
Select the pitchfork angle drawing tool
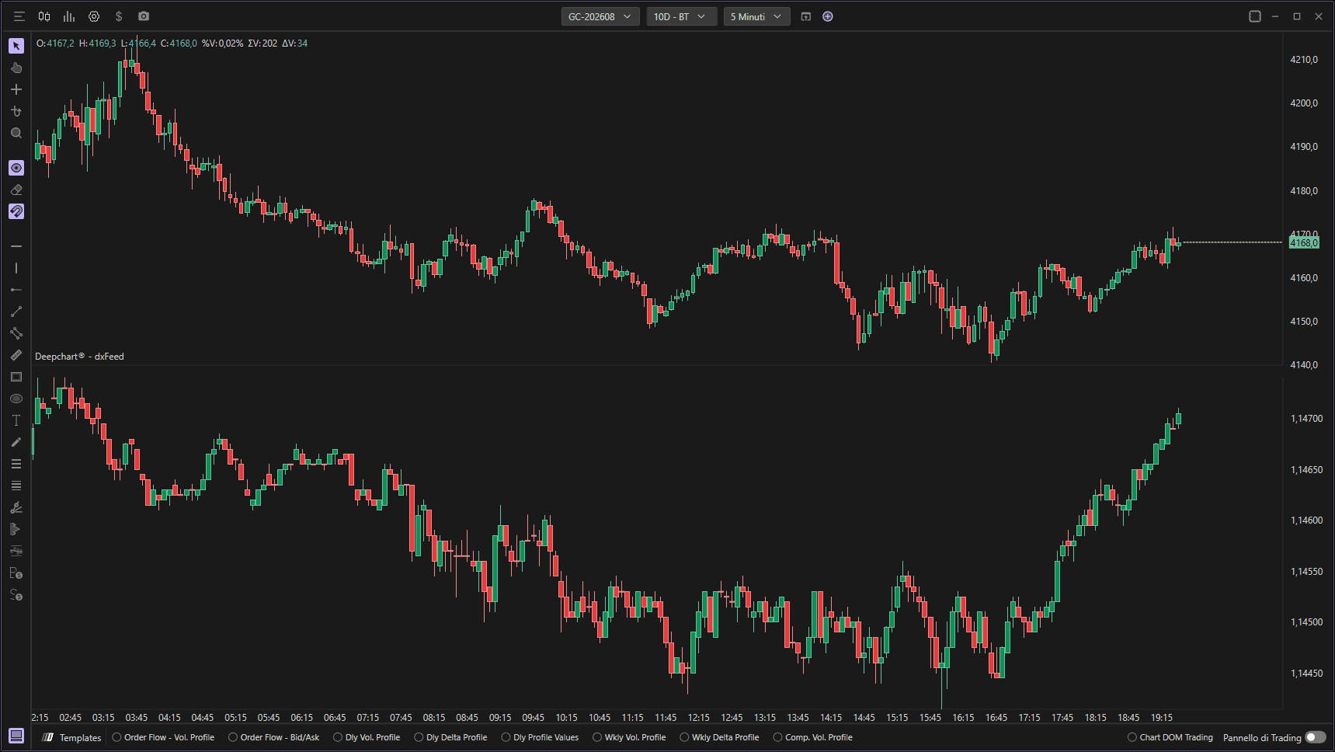(x=16, y=507)
